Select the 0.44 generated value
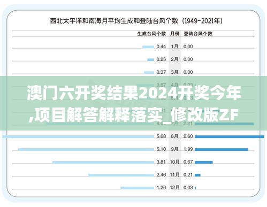The height and width of the screenshot is (207, 267). click(x=161, y=47)
